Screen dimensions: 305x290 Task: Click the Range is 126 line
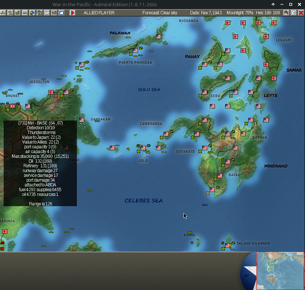click(40, 204)
